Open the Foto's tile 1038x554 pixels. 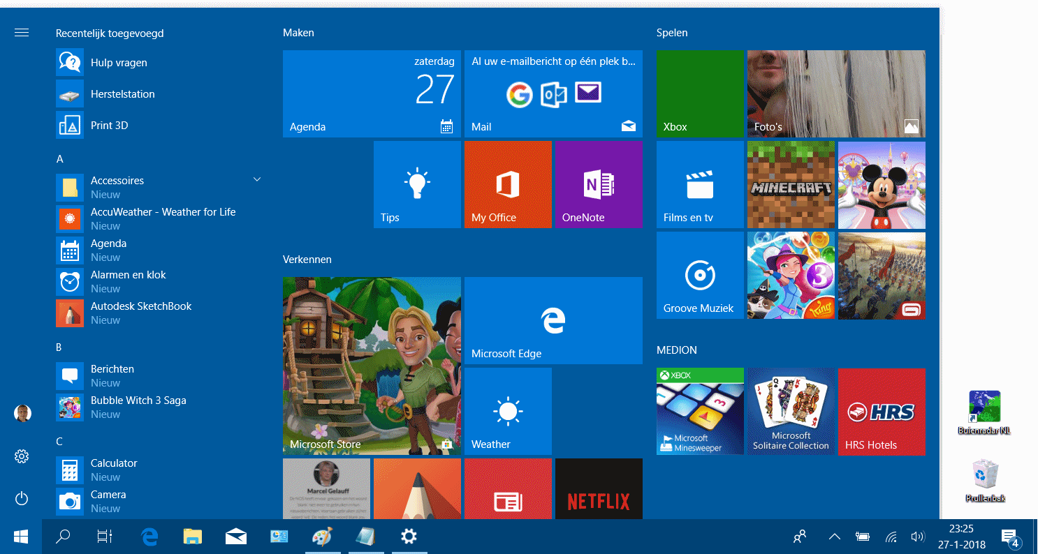836,93
